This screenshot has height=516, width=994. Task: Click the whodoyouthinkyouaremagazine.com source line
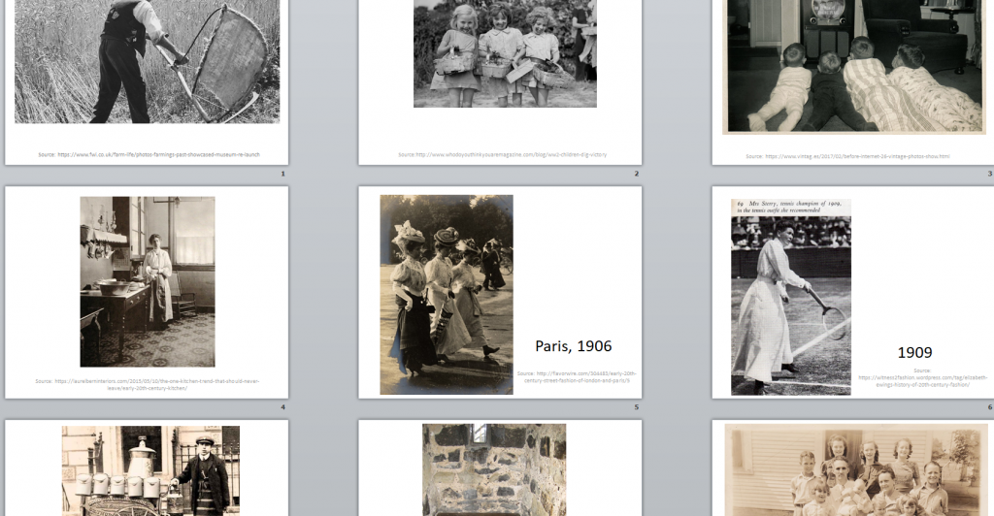coord(502,154)
